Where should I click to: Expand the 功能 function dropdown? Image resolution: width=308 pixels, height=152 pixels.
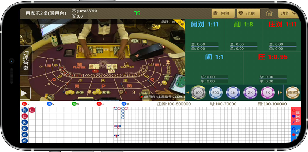(288, 13)
